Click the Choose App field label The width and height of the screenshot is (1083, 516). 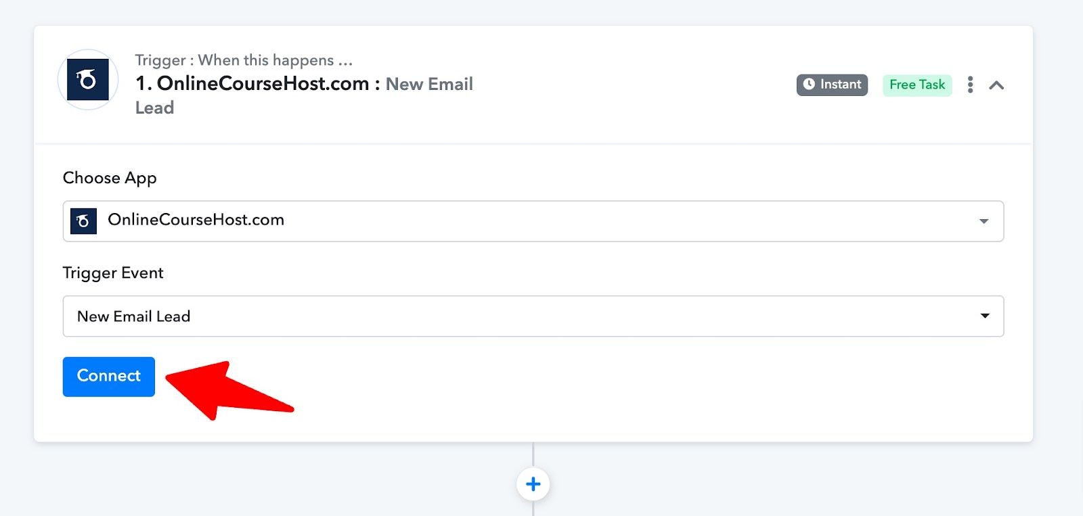[109, 178]
